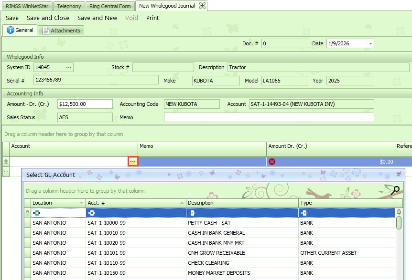The width and height of the screenshot is (412, 280).
Task: Click the red error icon in Amount column
Action: click(x=272, y=162)
